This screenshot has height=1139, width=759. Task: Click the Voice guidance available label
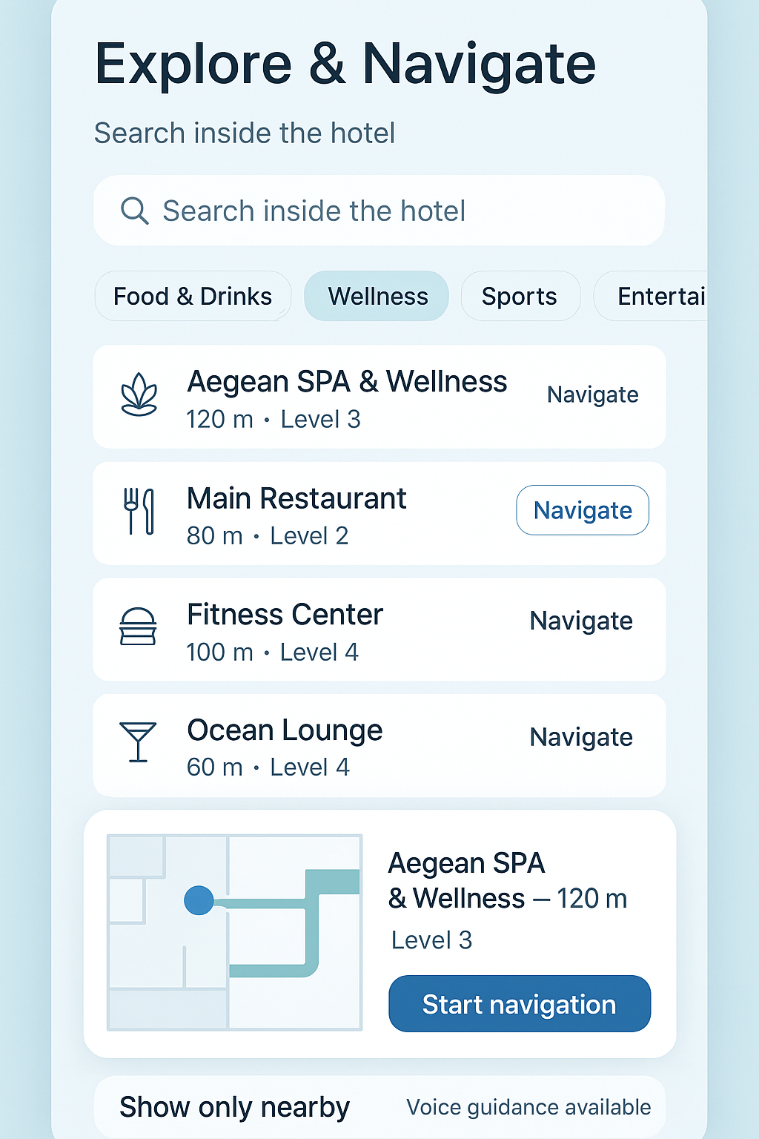528,1107
